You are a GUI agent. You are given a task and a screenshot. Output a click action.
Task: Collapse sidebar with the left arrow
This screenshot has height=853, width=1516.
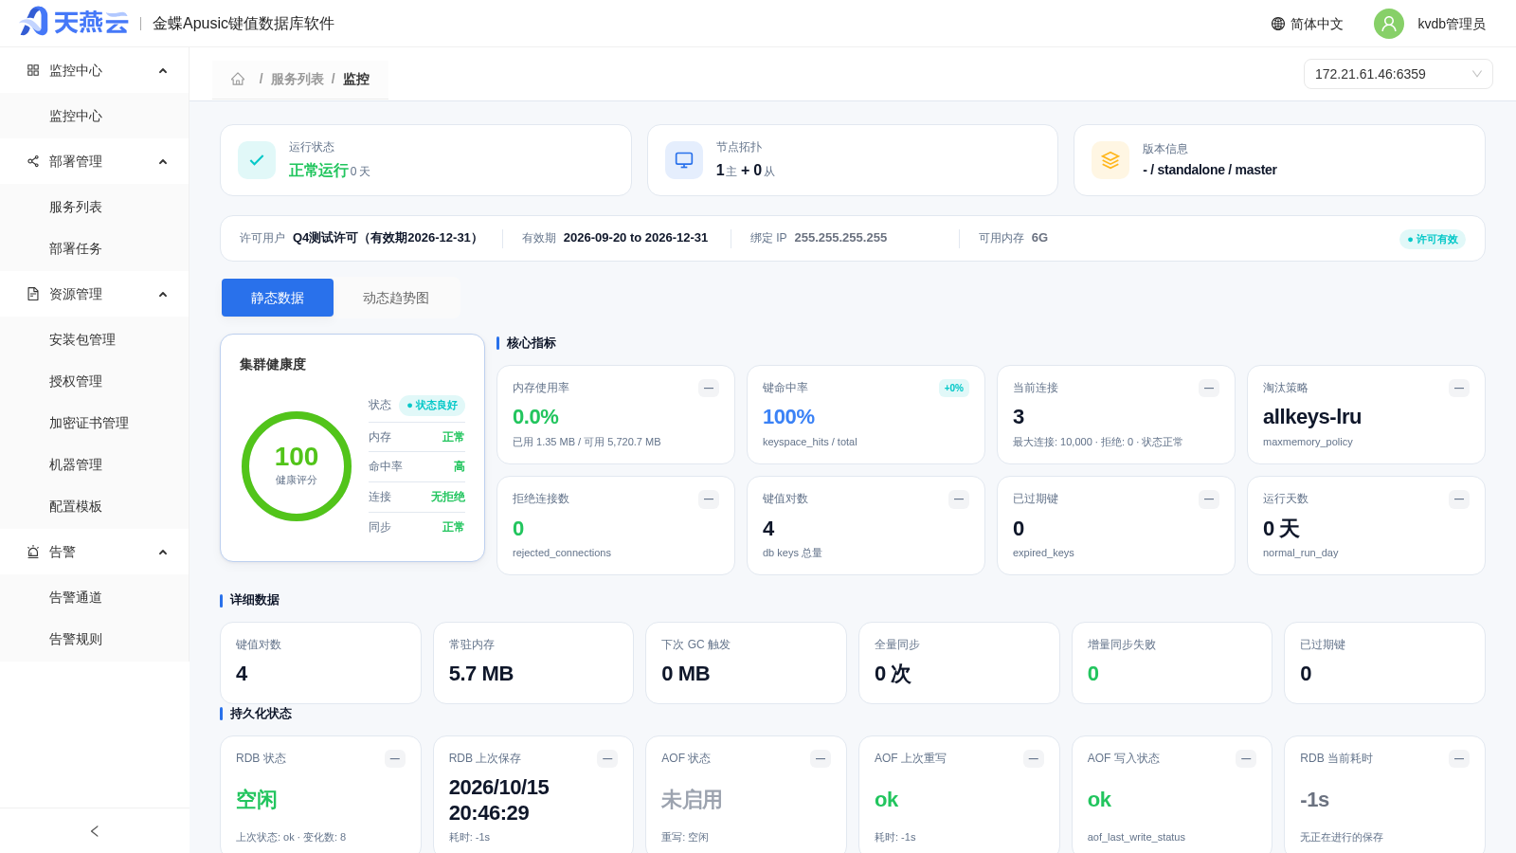95,831
